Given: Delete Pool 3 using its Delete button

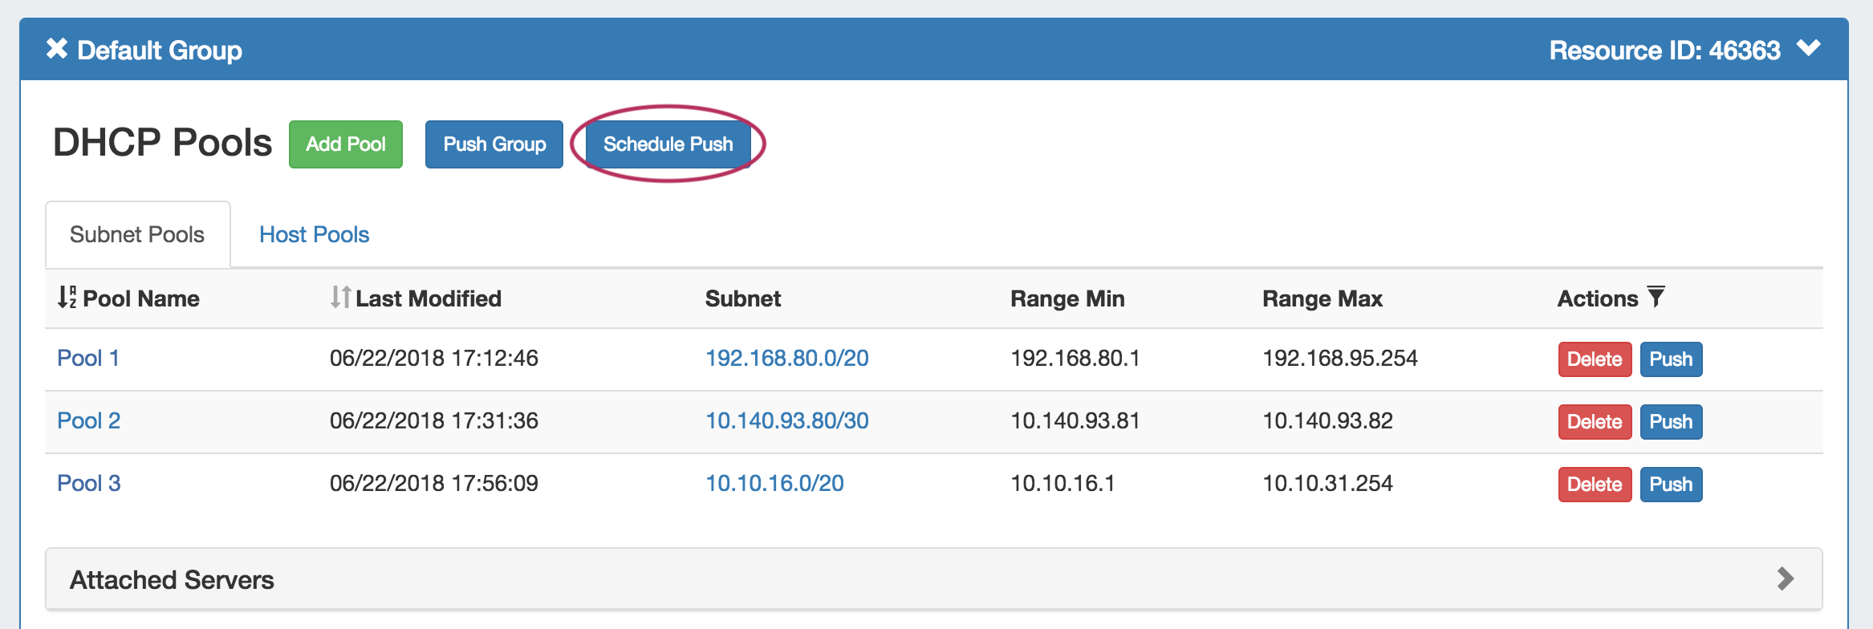Looking at the screenshot, I should pyautogui.click(x=1595, y=485).
